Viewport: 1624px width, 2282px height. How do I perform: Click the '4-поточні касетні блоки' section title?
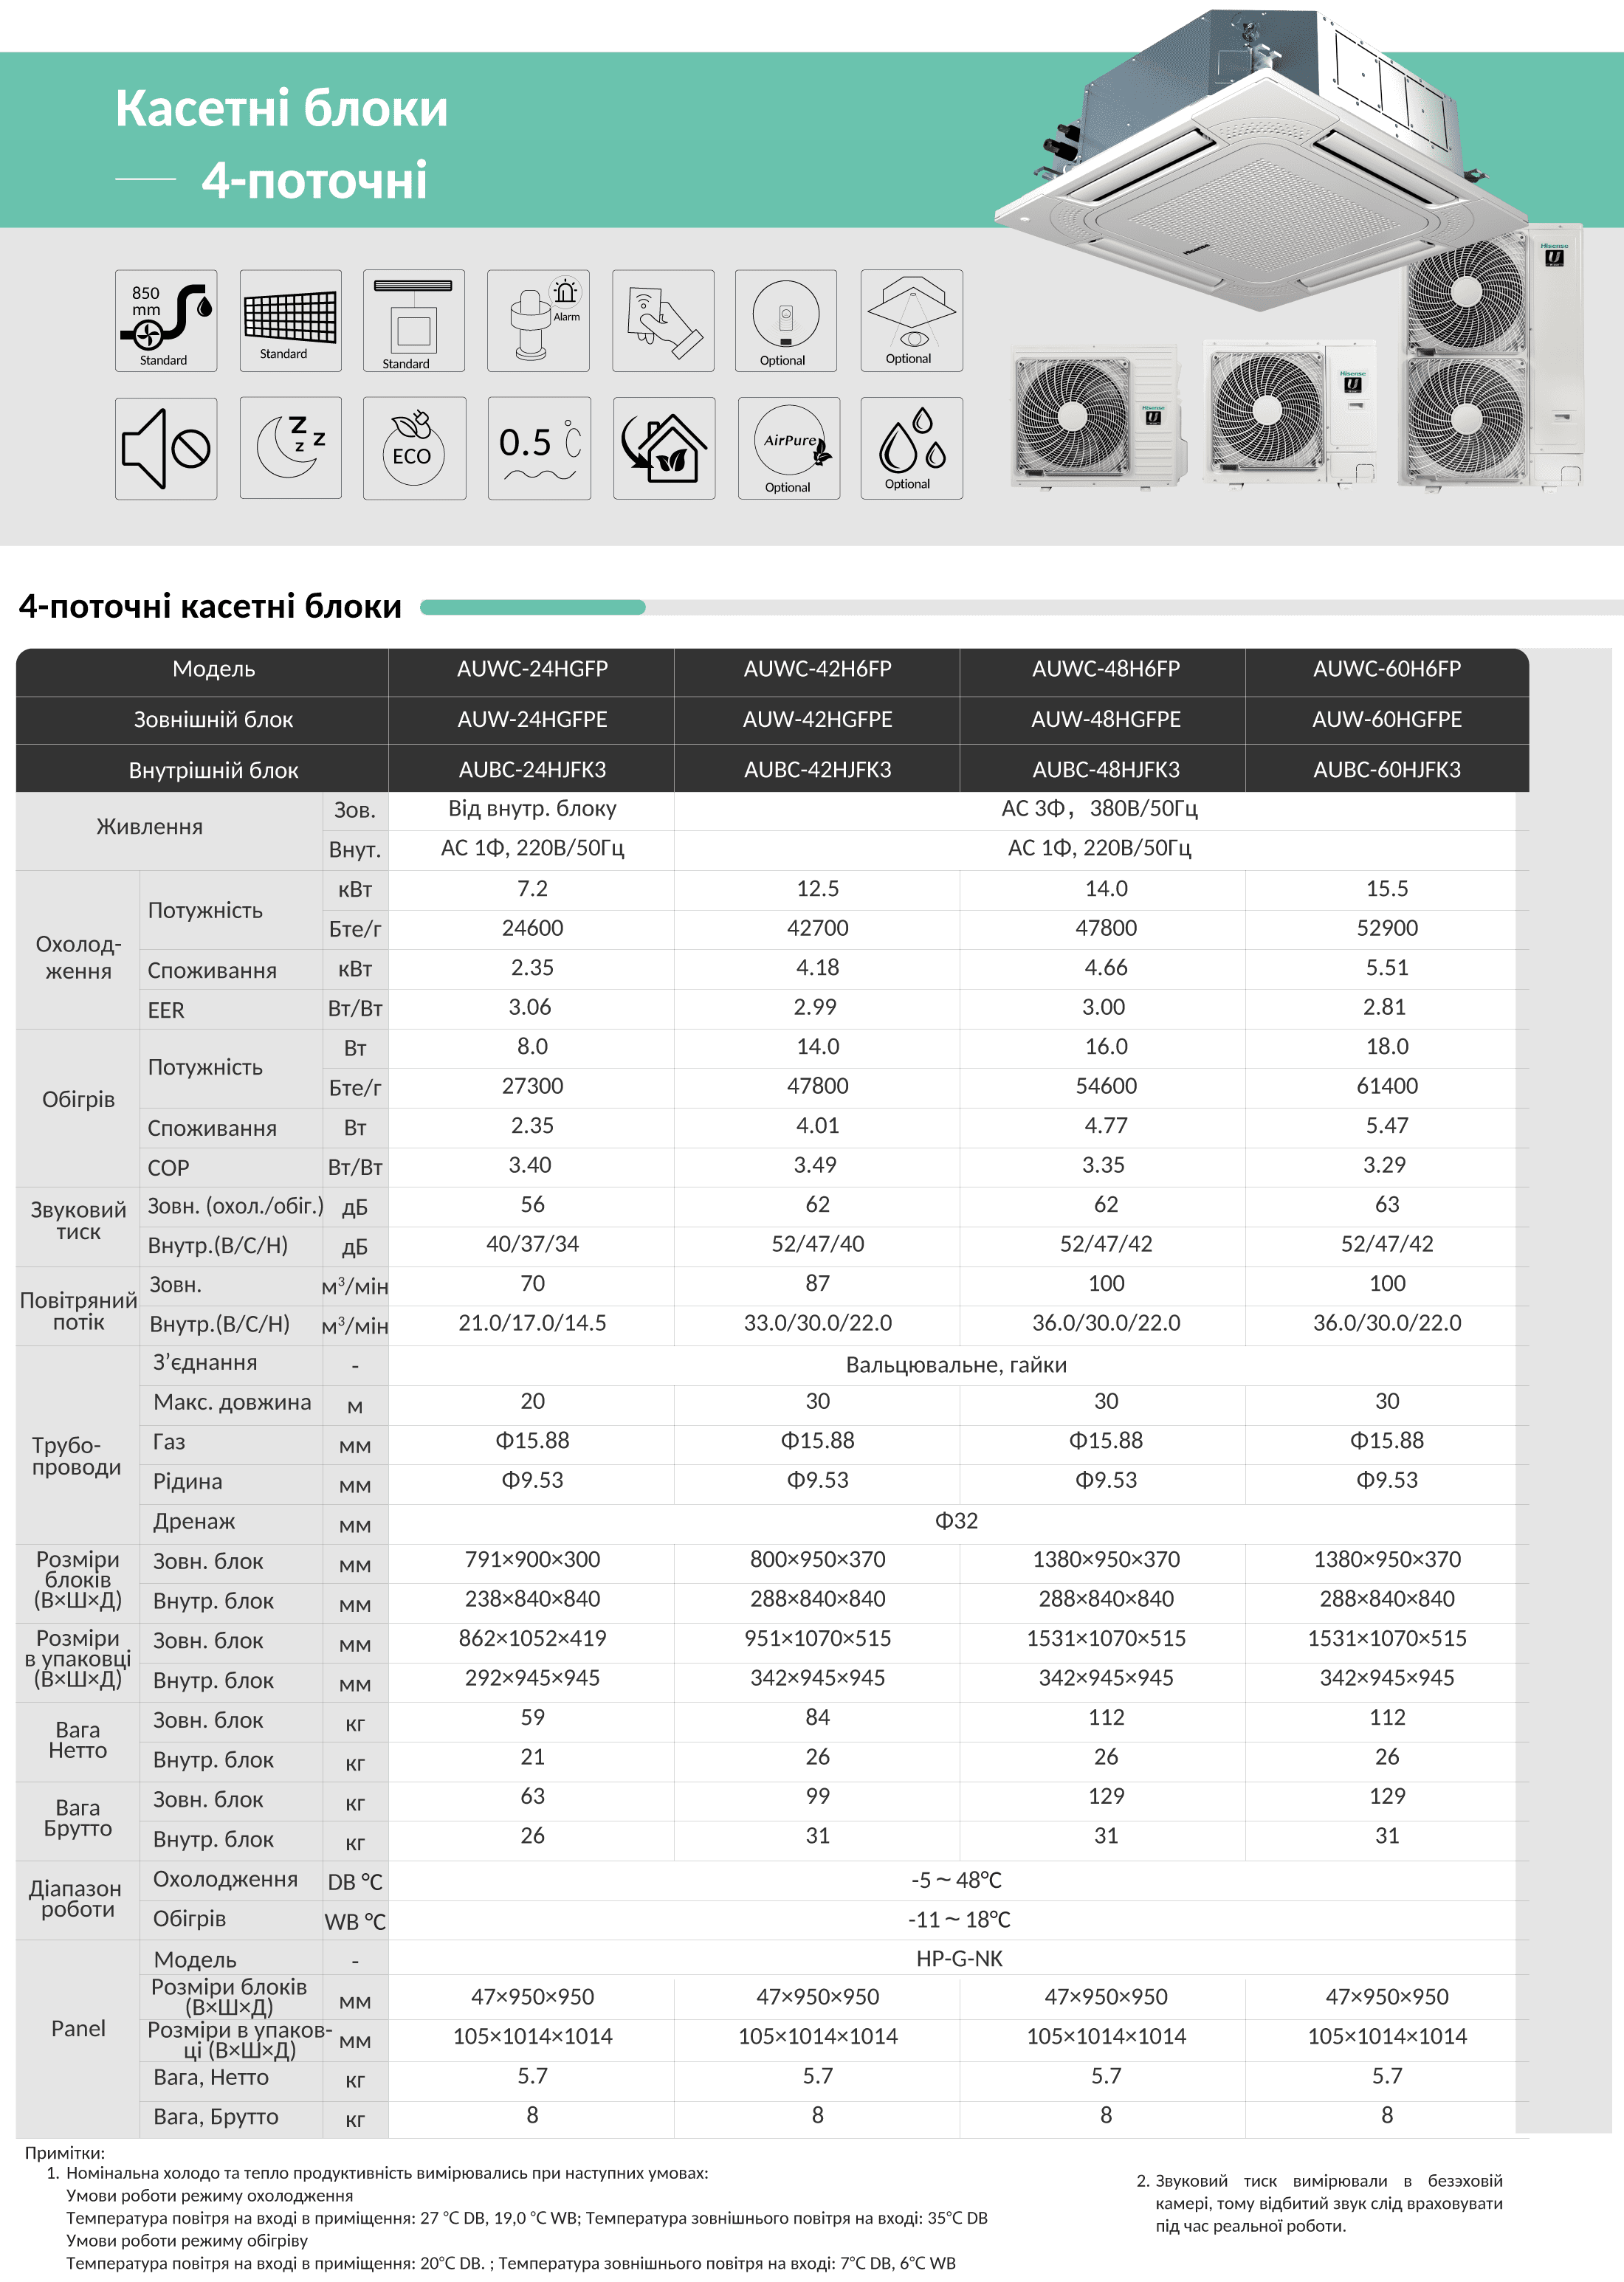(x=210, y=606)
